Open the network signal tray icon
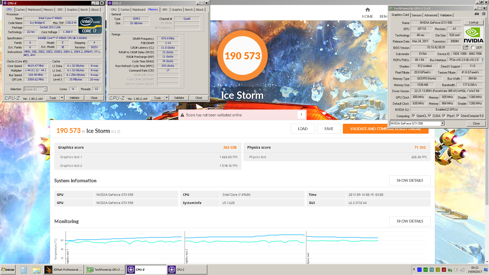489x275 pixels. pyautogui.click(x=462, y=270)
